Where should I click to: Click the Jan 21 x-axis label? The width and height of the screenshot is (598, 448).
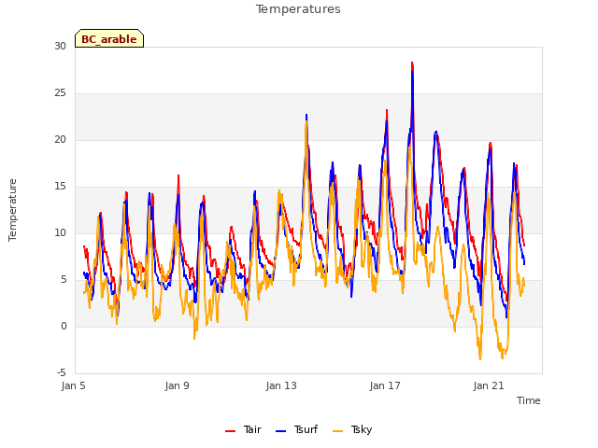point(489,385)
